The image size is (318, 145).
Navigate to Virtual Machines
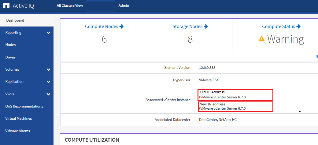click(x=19, y=118)
